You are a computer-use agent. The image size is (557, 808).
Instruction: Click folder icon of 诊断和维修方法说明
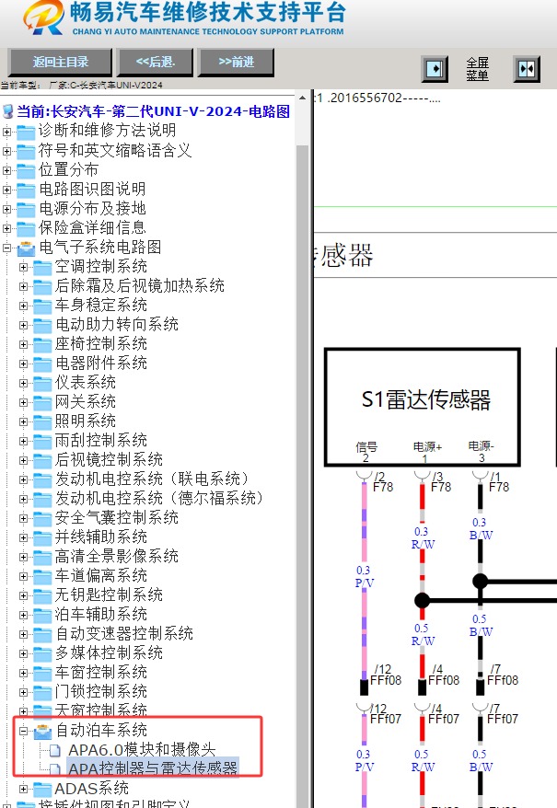26,132
